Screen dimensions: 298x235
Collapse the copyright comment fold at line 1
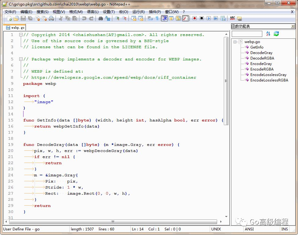(21, 35)
